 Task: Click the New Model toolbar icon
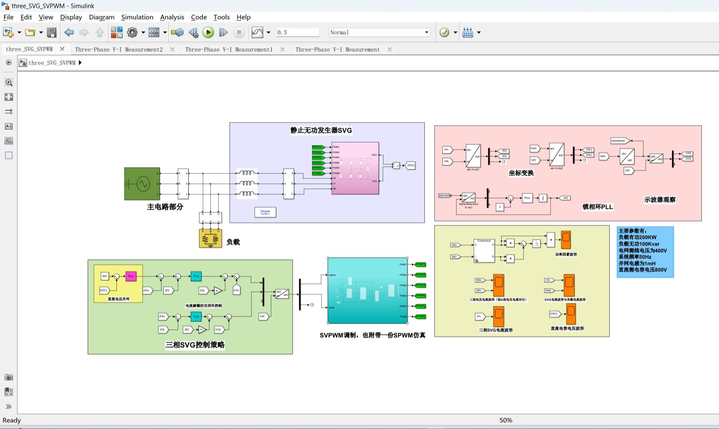[8, 32]
